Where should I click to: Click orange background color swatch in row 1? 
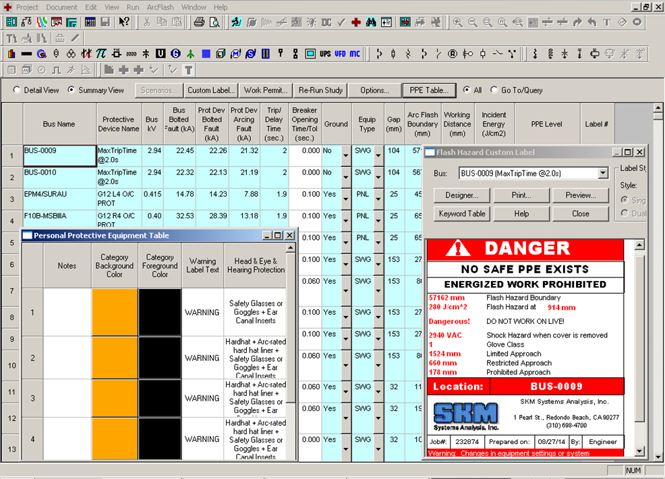(x=115, y=313)
